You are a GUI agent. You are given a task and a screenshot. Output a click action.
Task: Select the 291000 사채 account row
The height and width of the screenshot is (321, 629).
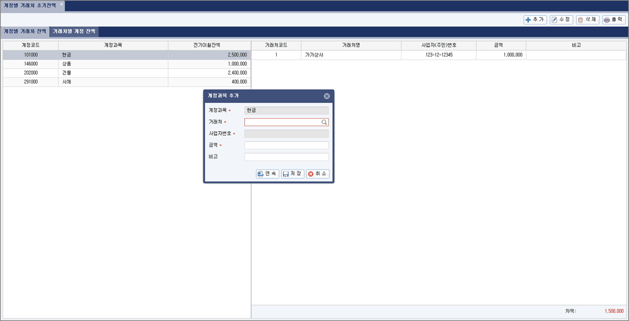click(127, 82)
